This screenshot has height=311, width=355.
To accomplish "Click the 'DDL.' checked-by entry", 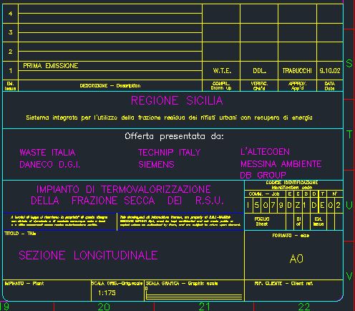I will tap(259, 71).
